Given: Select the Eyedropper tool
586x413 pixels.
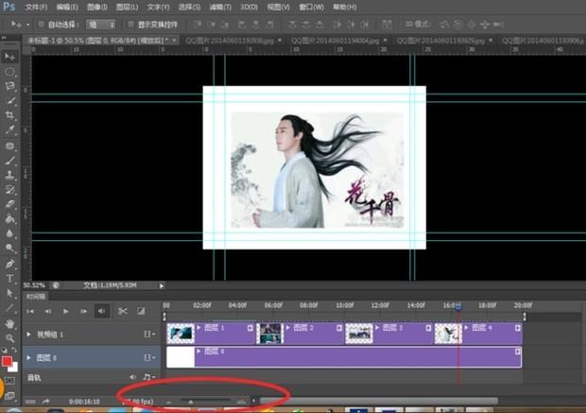Looking at the screenshot, I should pyautogui.click(x=10, y=130).
